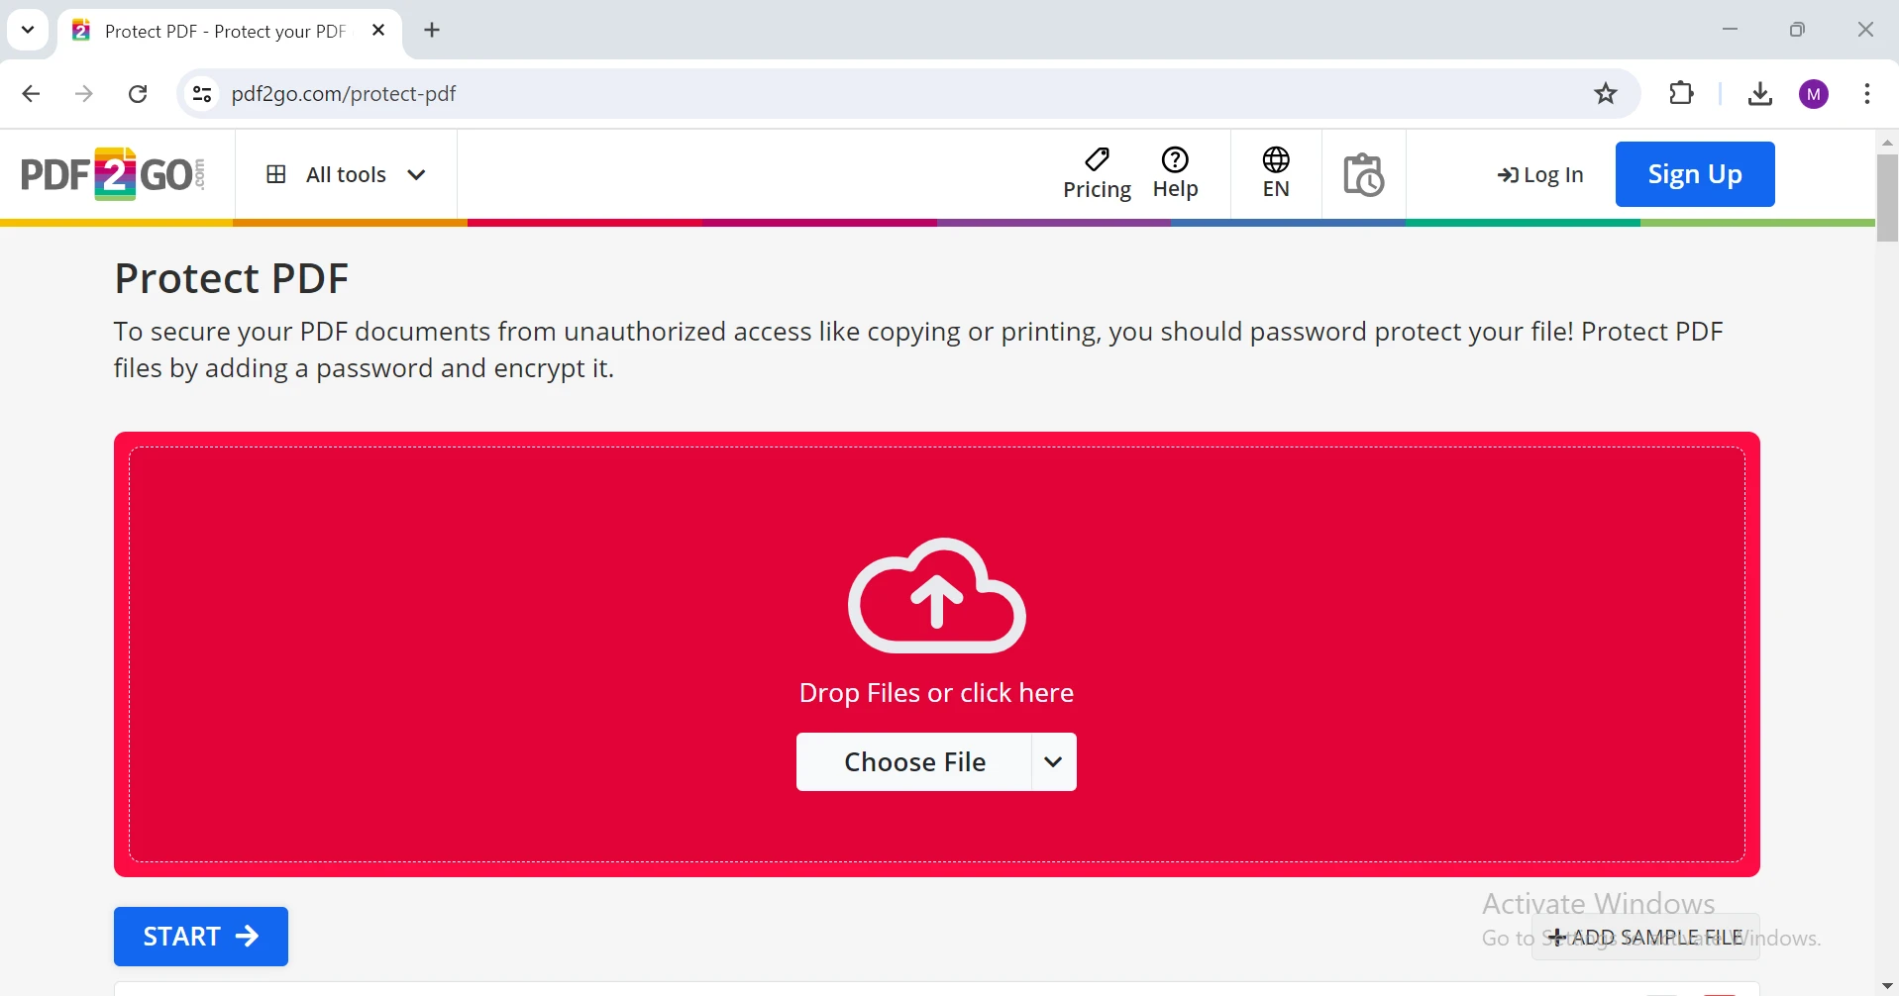The height and width of the screenshot is (996, 1899).
Task: Click the START button
Action: [x=201, y=937]
